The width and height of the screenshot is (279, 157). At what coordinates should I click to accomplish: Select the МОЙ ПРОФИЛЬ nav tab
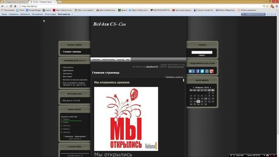click(109, 59)
